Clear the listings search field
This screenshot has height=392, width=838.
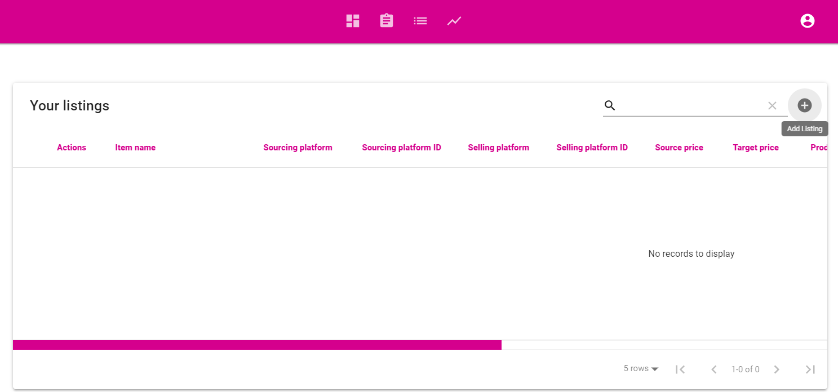point(772,105)
